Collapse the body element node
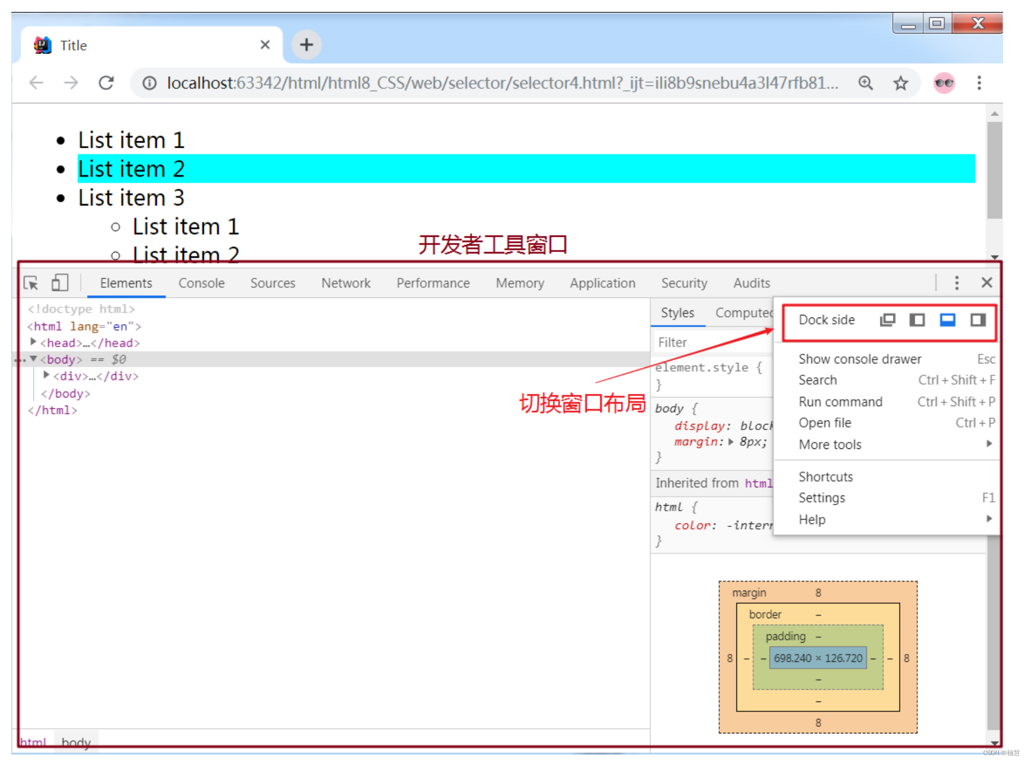The image size is (1028, 761). (33, 359)
